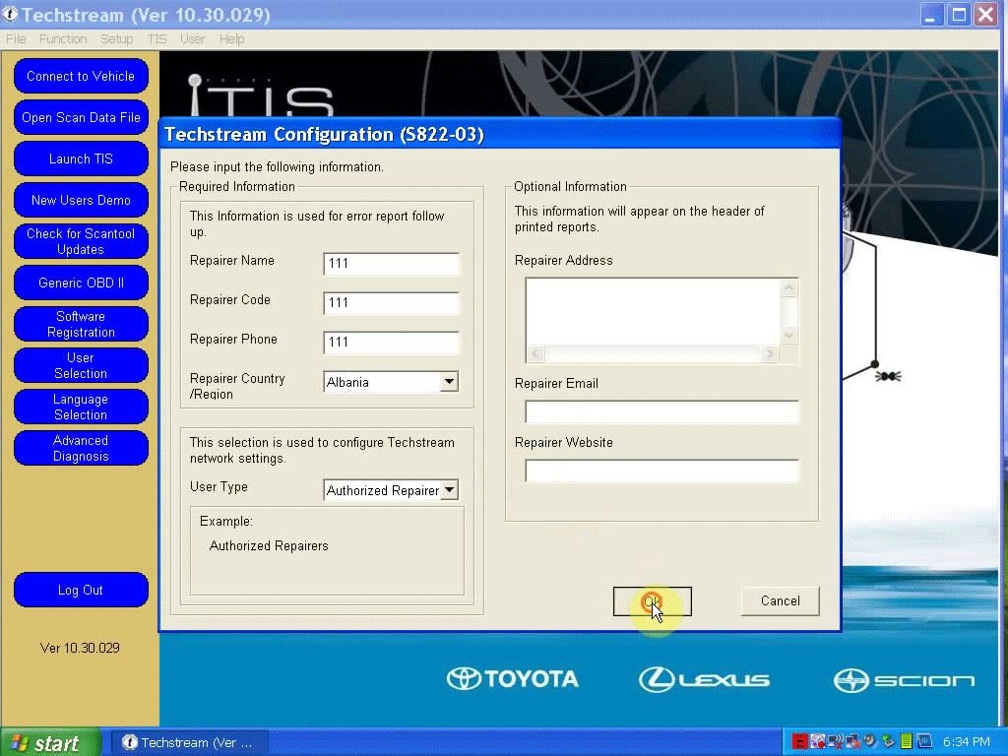Click the red tray icon next to the taskbar
The image size is (1008, 756).
pos(799,742)
